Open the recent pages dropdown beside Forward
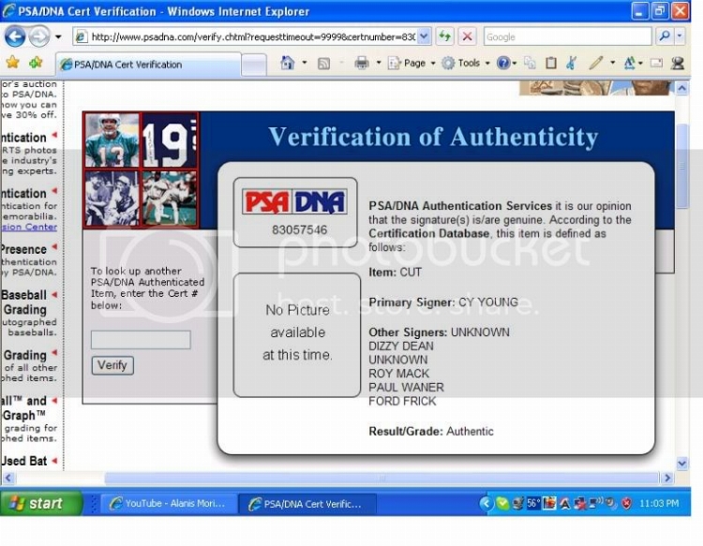The image size is (703, 546). (x=58, y=37)
